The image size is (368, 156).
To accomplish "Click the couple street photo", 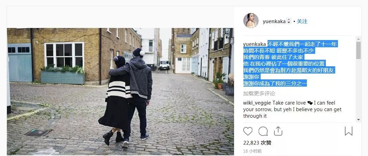I will point(120,91).
